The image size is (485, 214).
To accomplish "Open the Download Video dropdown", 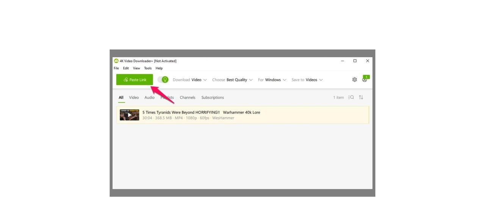I will [x=190, y=80].
